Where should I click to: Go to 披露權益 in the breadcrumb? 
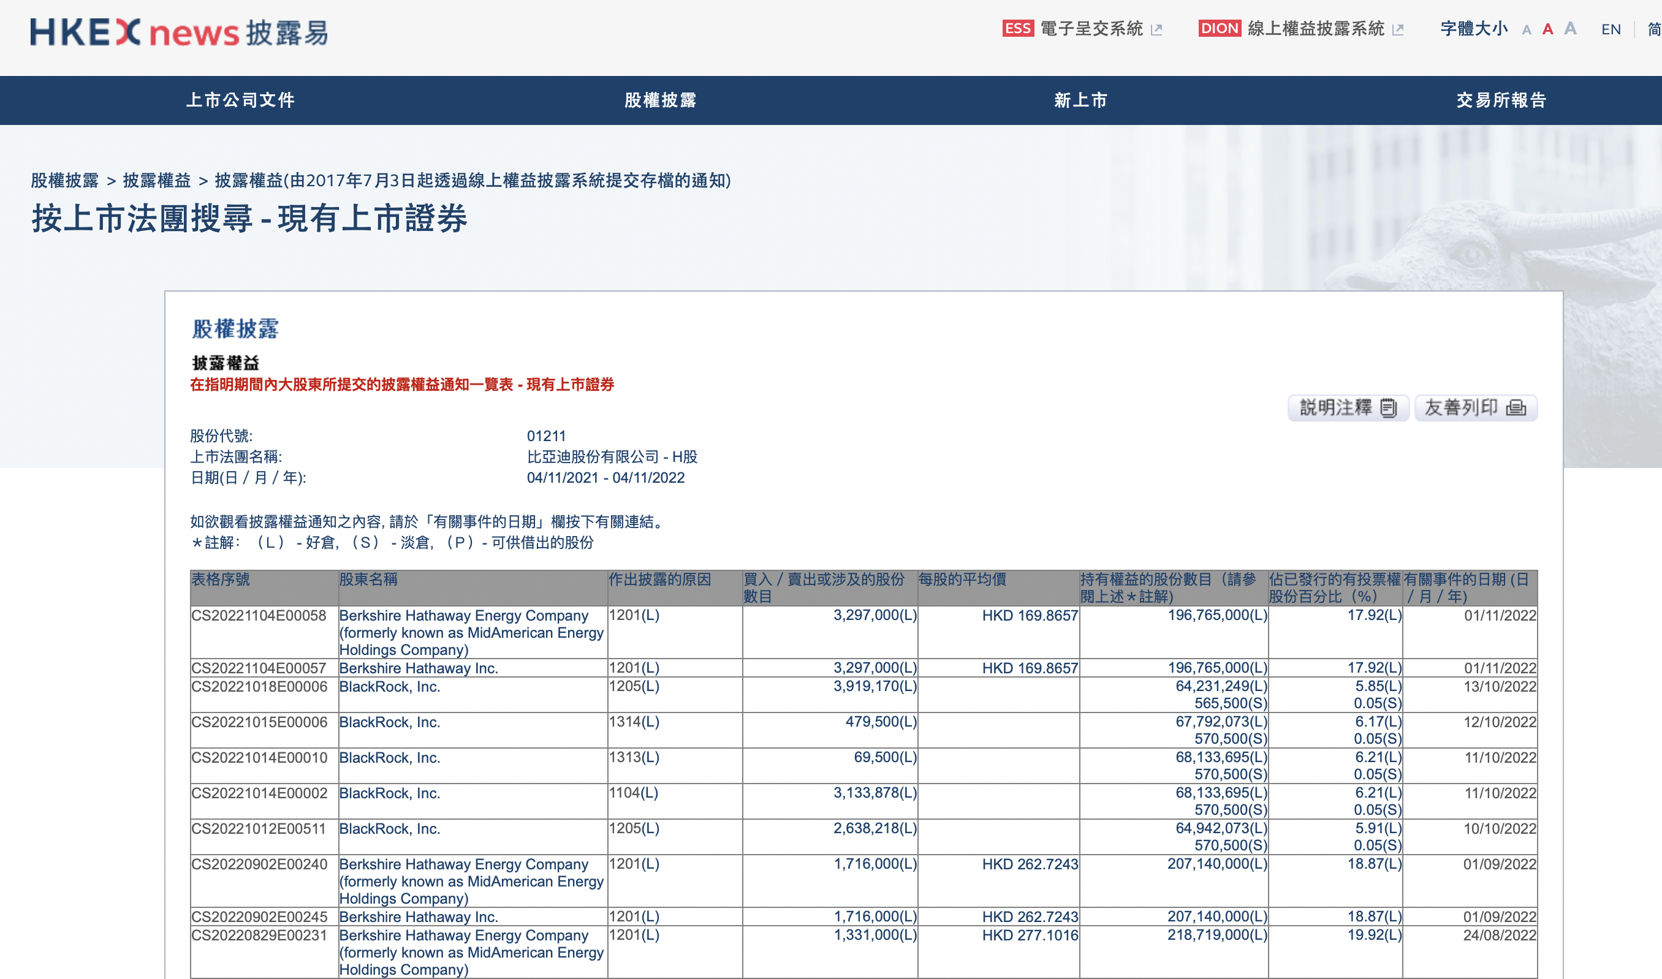point(157,181)
